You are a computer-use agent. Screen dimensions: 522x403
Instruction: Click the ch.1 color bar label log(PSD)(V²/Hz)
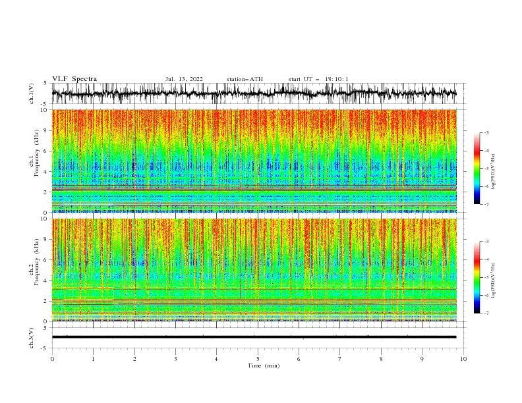coord(493,172)
